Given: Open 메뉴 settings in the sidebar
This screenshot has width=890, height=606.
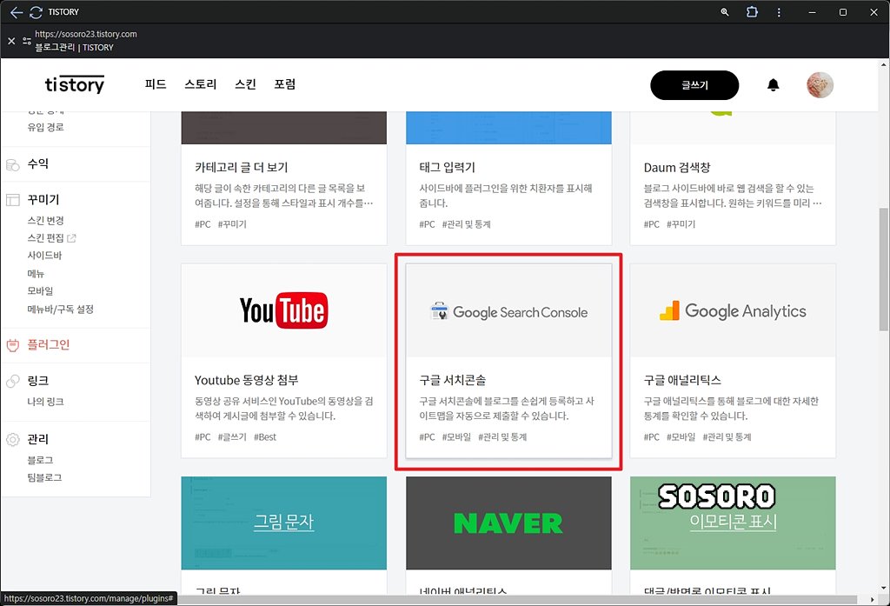Looking at the screenshot, I should [x=36, y=274].
